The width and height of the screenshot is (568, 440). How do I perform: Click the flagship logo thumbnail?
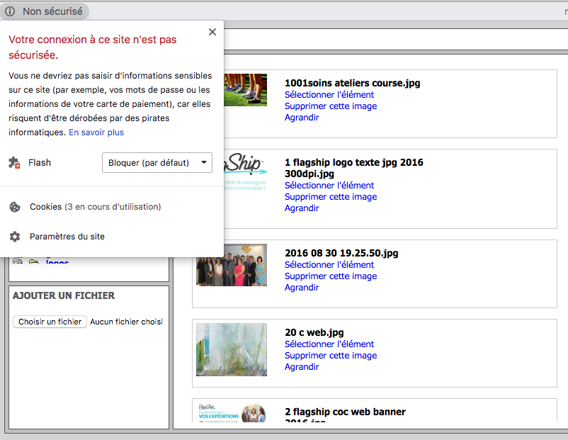(x=245, y=172)
